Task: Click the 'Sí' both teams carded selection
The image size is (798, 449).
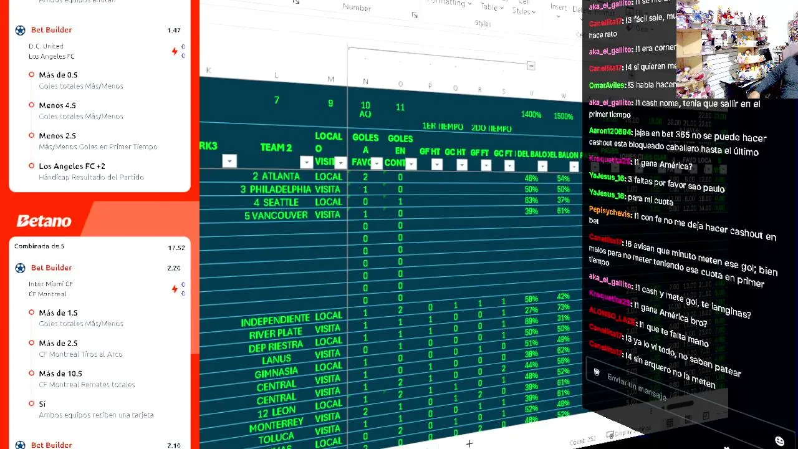Action: point(42,404)
